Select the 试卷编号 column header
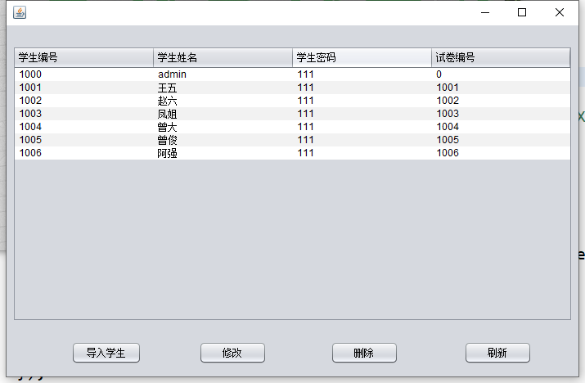 [x=501, y=57]
